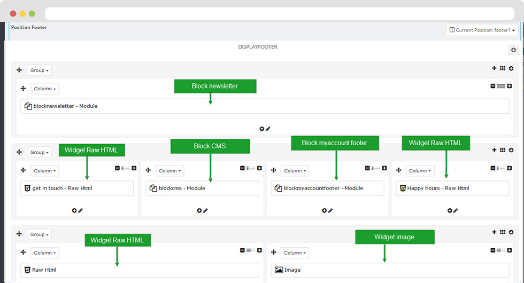This screenshot has height=283, width=524.
Task: Expand Column dropdown above blocknewsletter
Action: 45,89
